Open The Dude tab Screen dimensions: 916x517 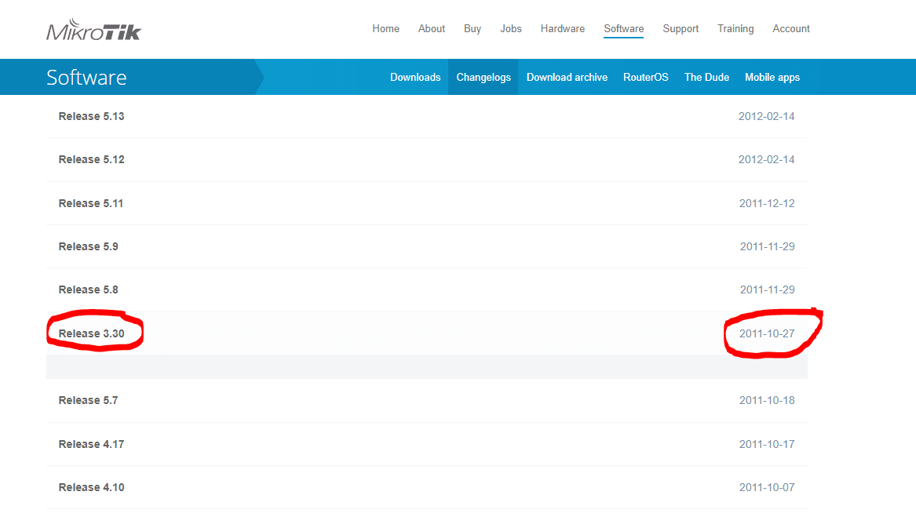[x=706, y=77]
